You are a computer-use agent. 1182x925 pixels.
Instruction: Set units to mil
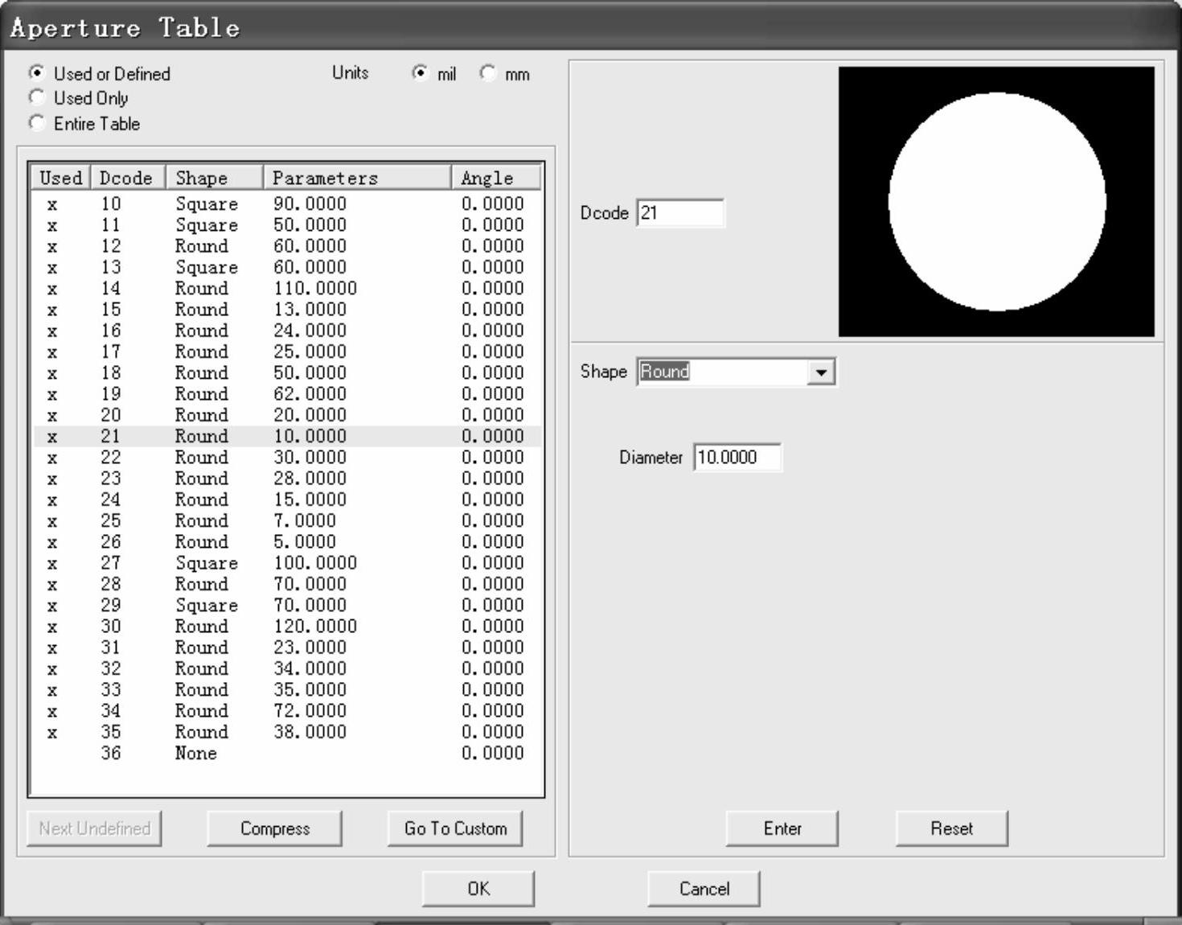click(x=421, y=73)
